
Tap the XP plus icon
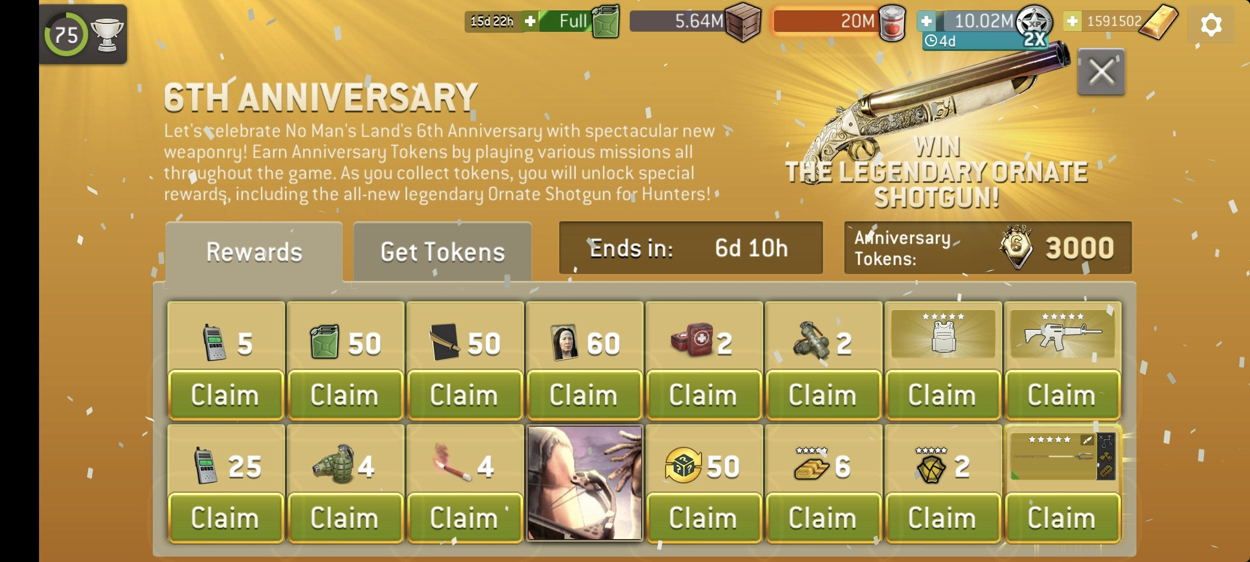pos(926,21)
